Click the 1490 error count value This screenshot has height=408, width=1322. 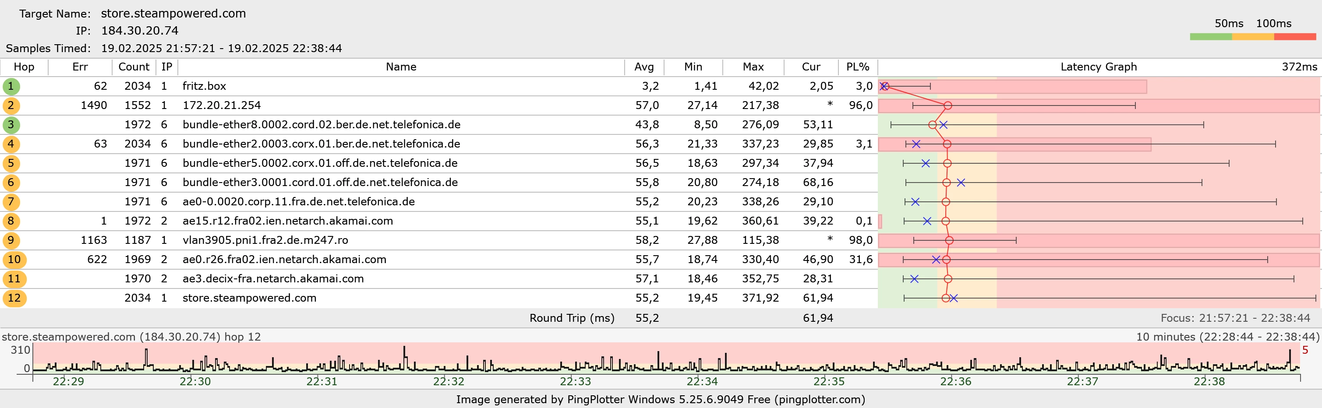93,106
